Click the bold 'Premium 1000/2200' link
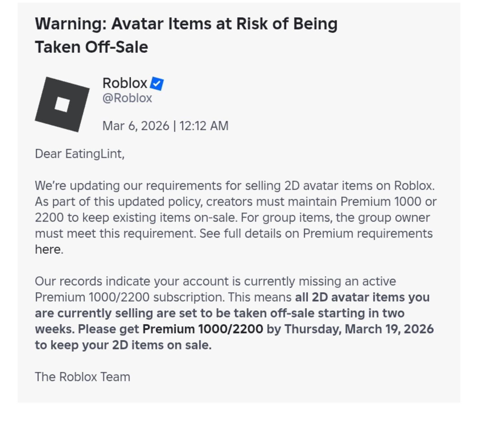The height and width of the screenshot is (426, 478). (x=202, y=329)
